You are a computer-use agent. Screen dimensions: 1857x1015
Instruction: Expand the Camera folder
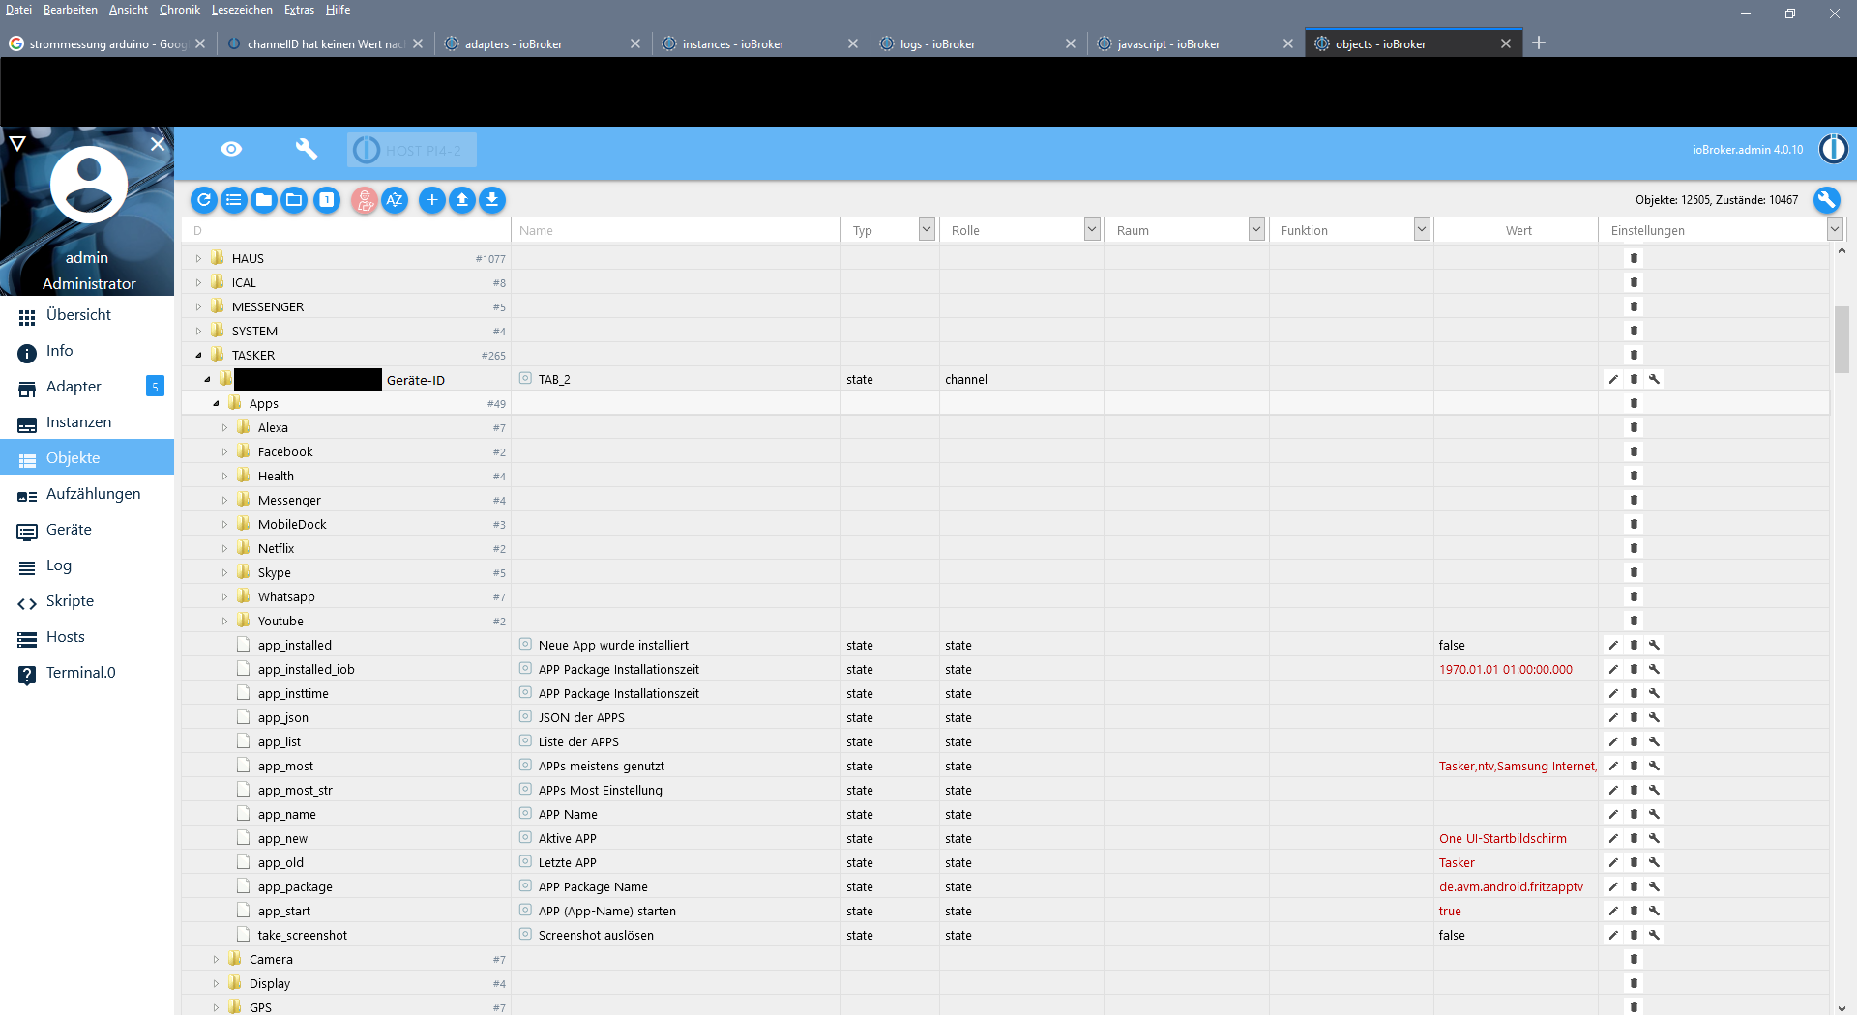click(216, 959)
